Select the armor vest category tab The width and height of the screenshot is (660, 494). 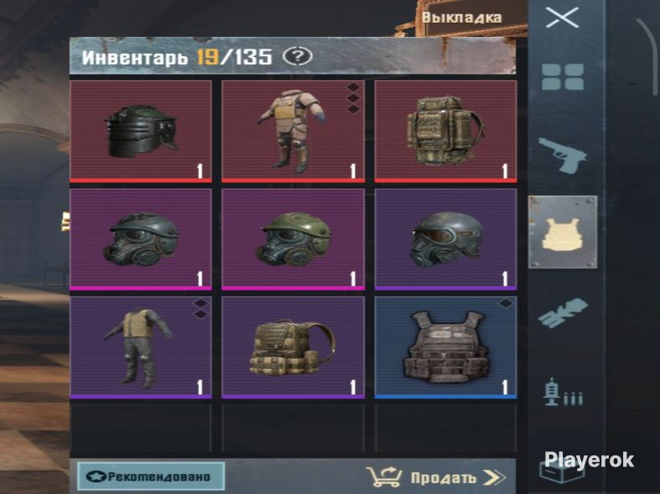[563, 232]
